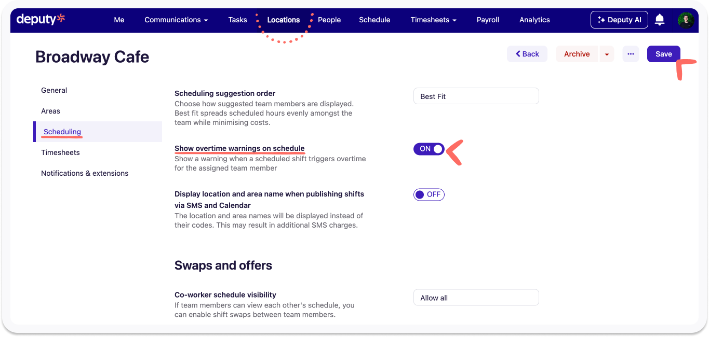Screen dimensions: 709x337
Task: Open the Areas settings tab
Action: (x=50, y=111)
